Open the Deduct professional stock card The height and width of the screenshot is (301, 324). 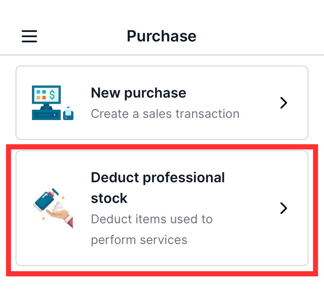point(162,208)
